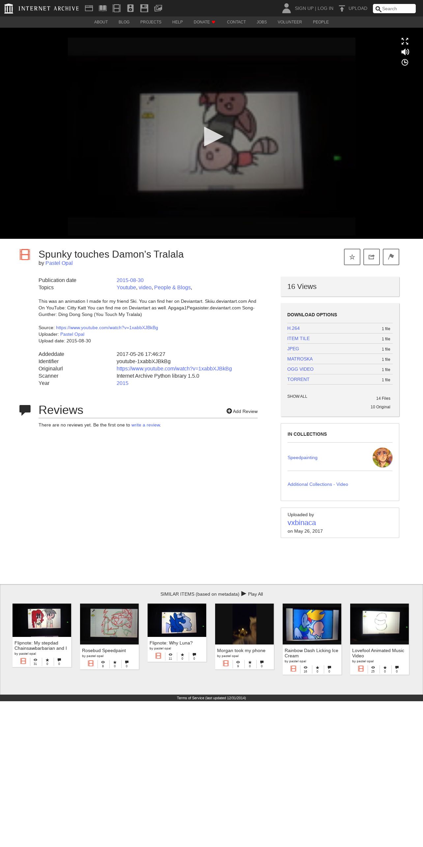Open Rainbow Dash Licking Ice Cream thumbnail
The image size is (423, 847).
[312, 624]
